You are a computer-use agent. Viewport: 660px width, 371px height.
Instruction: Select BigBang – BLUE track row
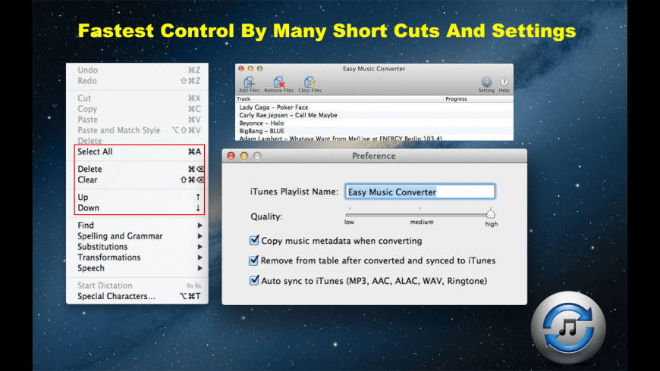(x=374, y=131)
